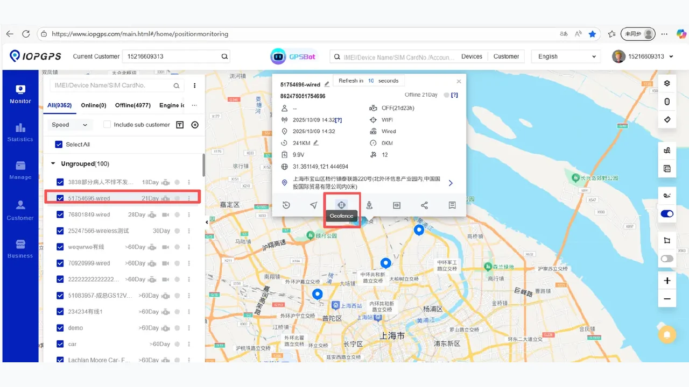Viewport: 689px width, 387px height.
Task: Open the Speed dropdown
Action: 70,125
